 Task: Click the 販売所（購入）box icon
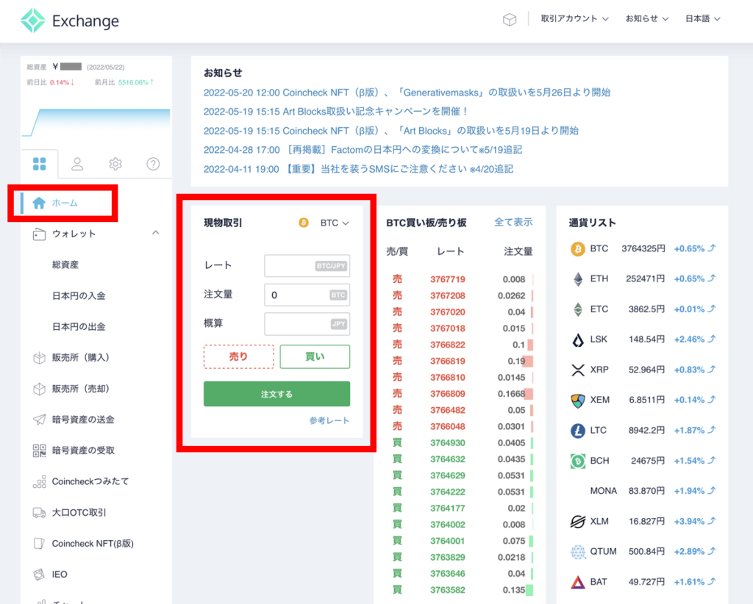[39, 358]
